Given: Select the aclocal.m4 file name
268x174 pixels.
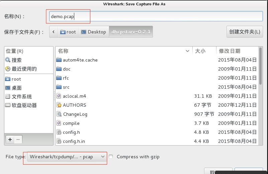Looking at the screenshot, I should tap(74, 96).
